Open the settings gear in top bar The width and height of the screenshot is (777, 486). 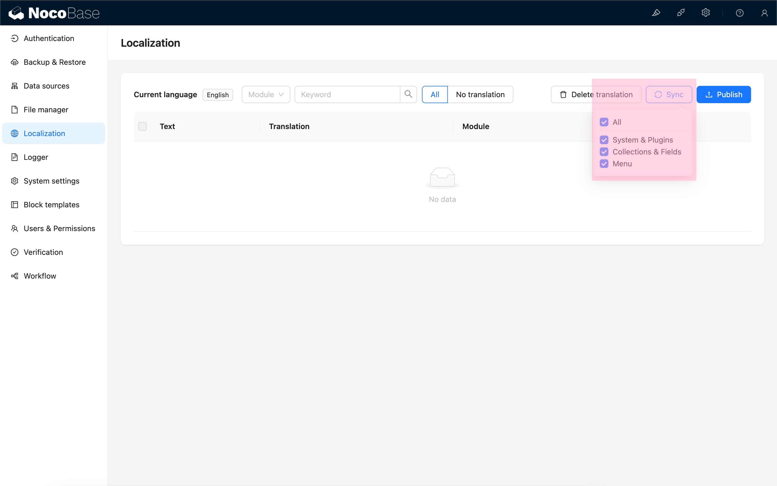pos(706,13)
